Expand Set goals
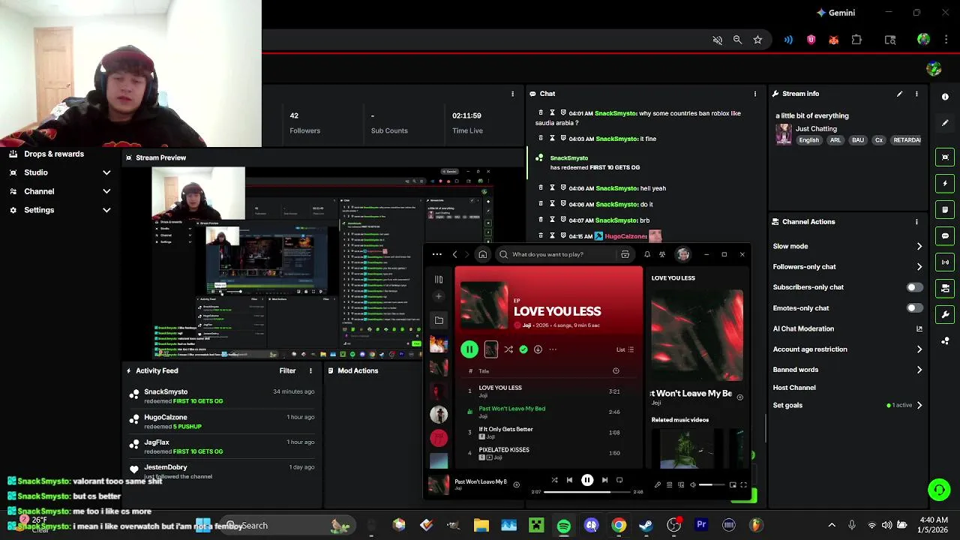The width and height of the screenshot is (960, 540). 919,406
